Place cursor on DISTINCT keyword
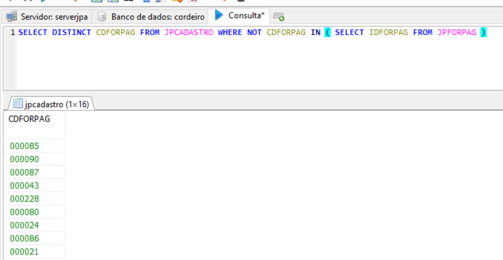503x260 pixels. coord(71,32)
